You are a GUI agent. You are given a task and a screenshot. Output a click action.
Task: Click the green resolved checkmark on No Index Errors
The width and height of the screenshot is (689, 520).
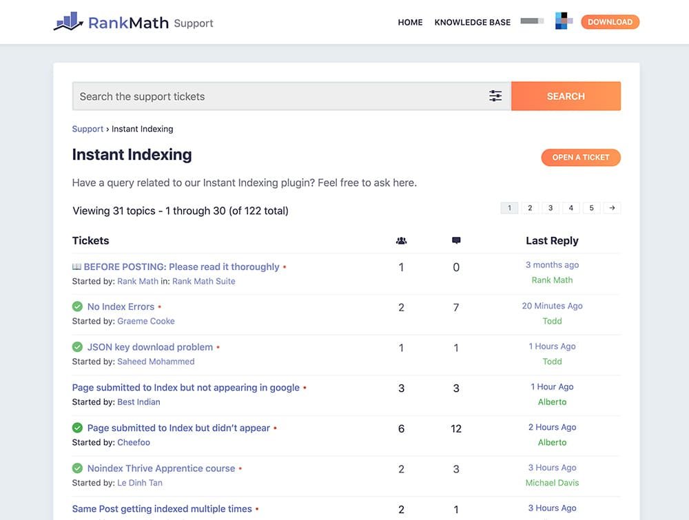pyautogui.click(x=77, y=306)
